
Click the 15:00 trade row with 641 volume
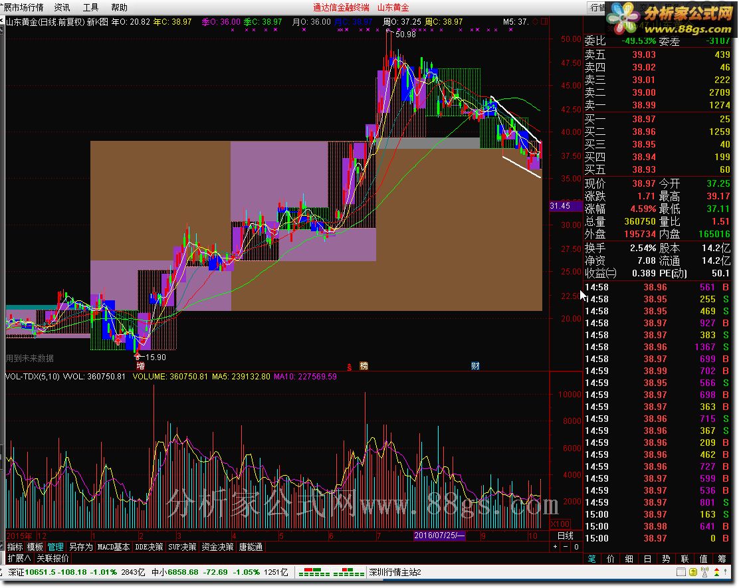pos(657,527)
